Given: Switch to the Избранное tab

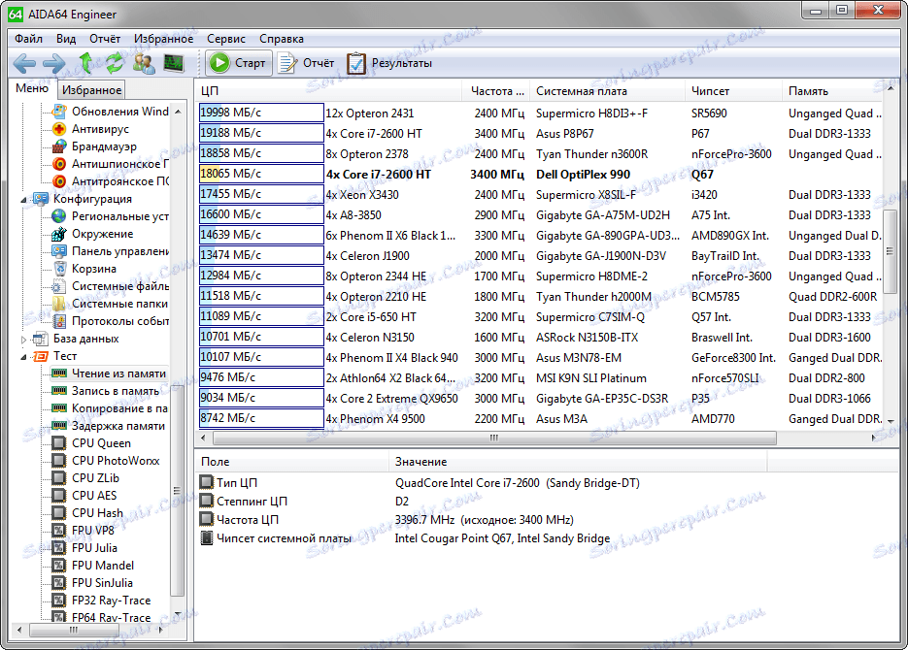Looking at the screenshot, I should point(91,90).
